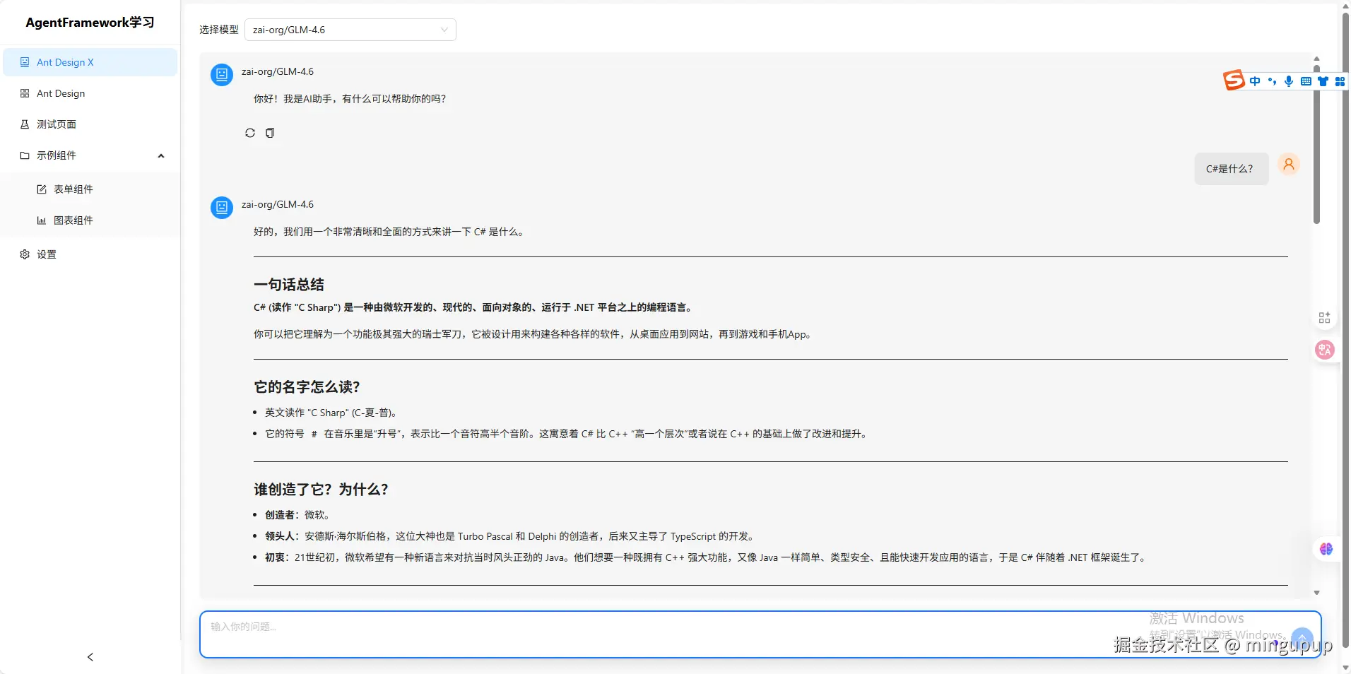The width and height of the screenshot is (1351, 674).
Task: Activate voice input microphone in Sogou toolbar
Action: (x=1289, y=81)
